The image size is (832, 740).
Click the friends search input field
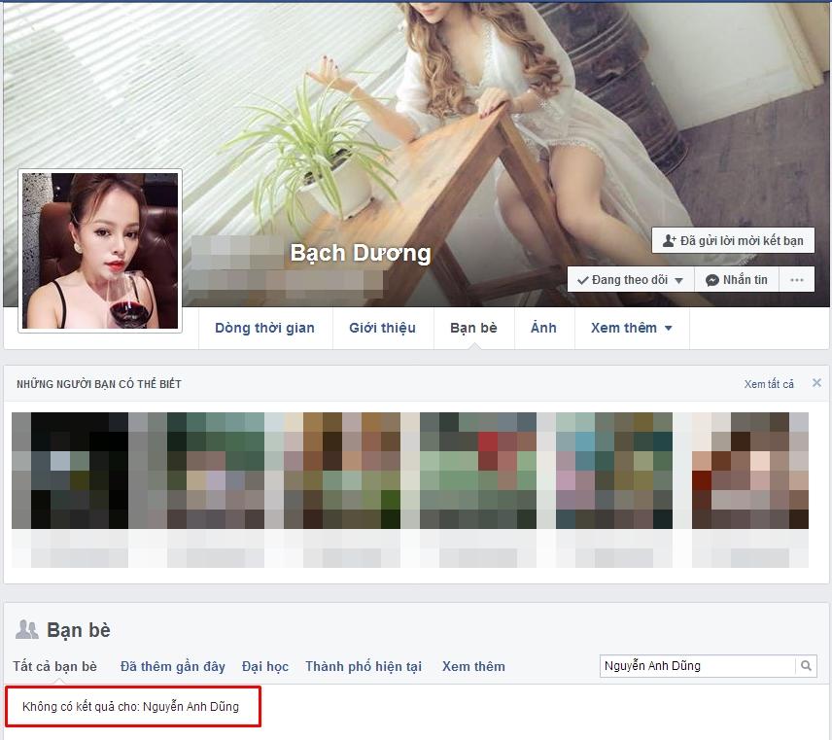coord(698,666)
